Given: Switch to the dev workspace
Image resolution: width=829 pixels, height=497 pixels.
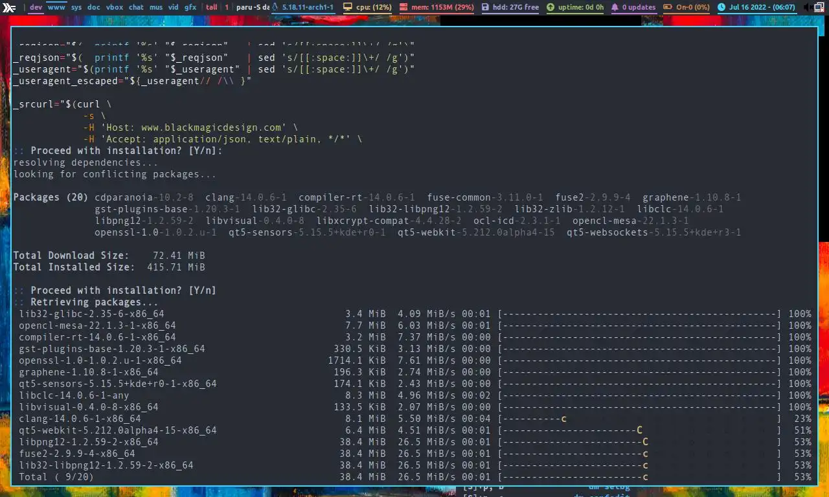Looking at the screenshot, I should [x=36, y=7].
